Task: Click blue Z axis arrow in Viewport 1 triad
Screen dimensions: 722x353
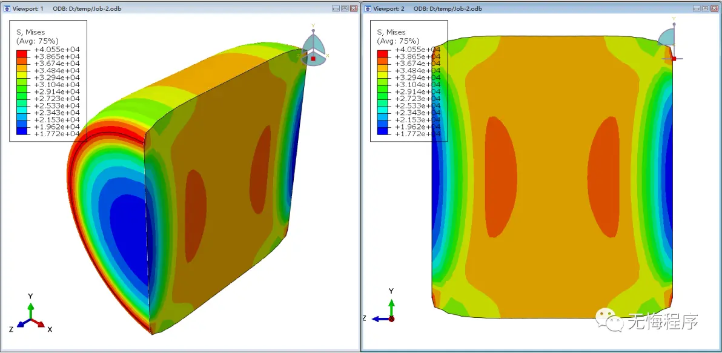Action: pyautogui.click(x=22, y=323)
